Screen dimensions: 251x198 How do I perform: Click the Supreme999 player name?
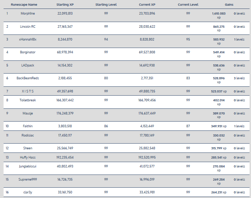(27, 180)
